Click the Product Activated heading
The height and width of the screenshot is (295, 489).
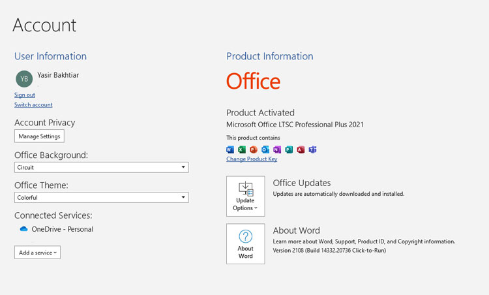pos(260,113)
